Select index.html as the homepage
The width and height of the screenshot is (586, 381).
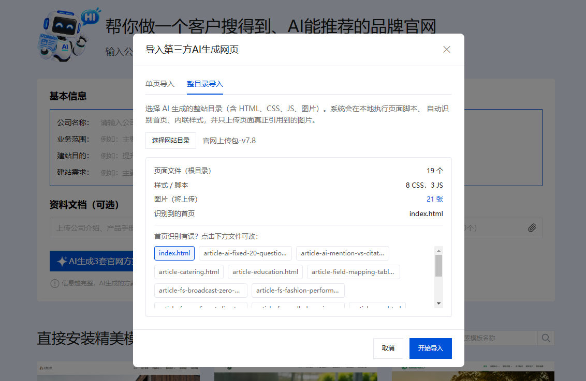click(x=174, y=253)
